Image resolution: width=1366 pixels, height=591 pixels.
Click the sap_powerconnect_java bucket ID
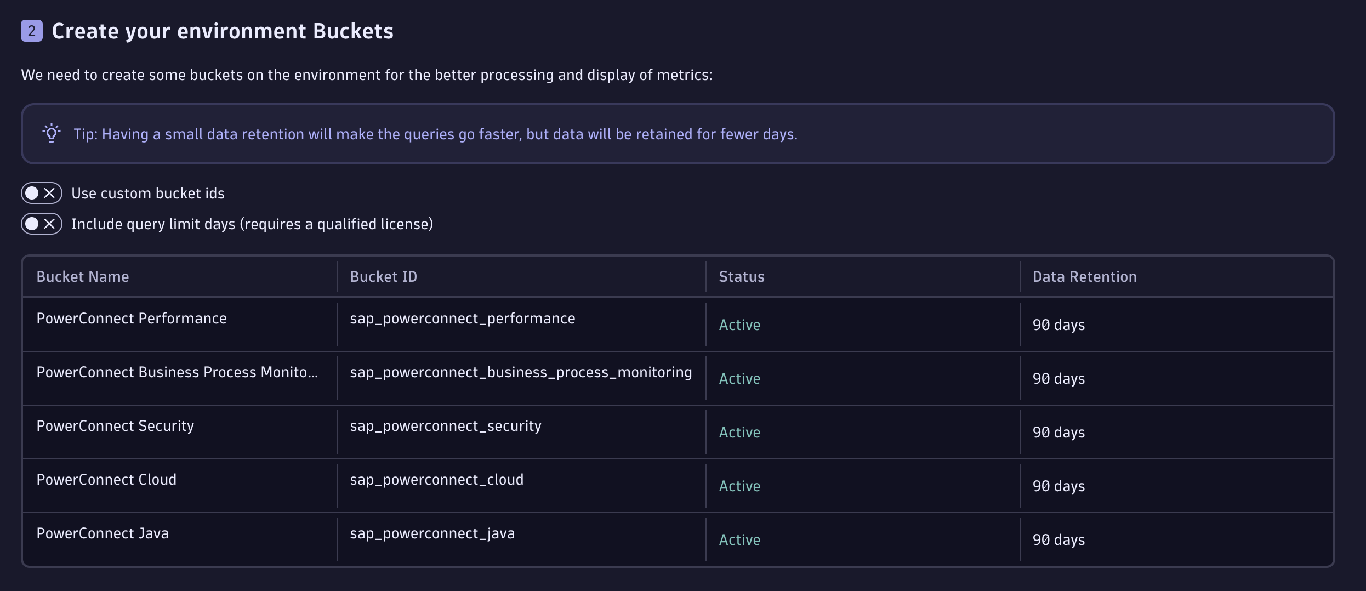click(432, 533)
